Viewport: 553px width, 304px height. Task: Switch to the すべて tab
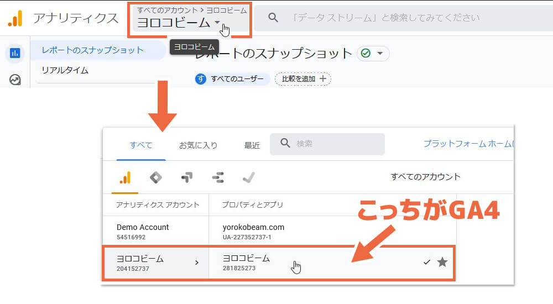140,145
